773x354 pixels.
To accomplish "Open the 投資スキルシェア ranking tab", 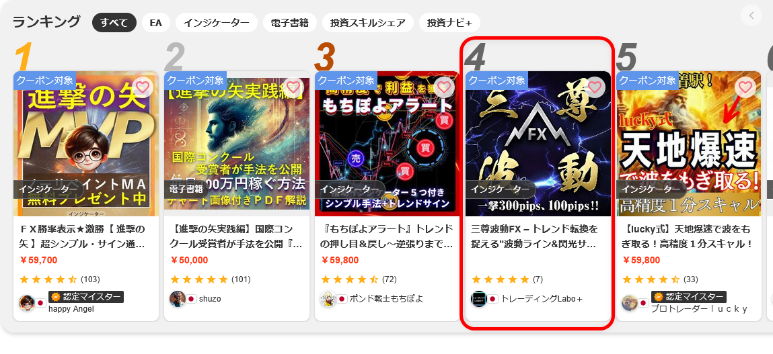I will [x=368, y=23].
